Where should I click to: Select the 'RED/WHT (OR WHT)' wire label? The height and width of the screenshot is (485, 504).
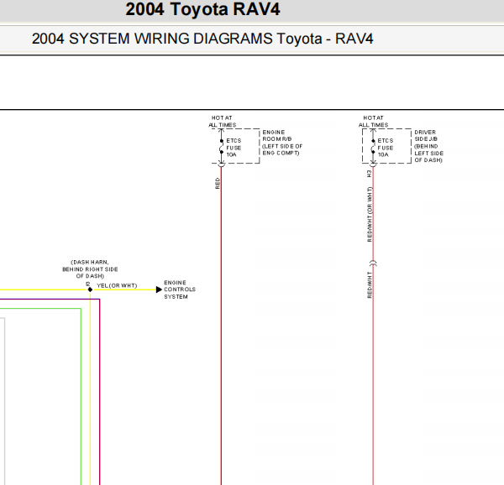pyautogui.click(x=370, y=214)
